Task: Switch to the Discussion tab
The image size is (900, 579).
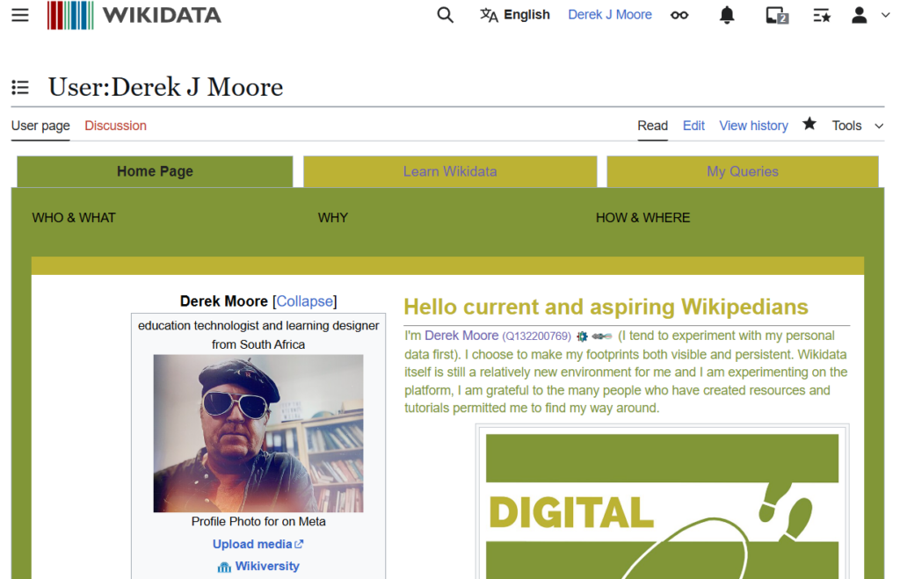Action: (x=115, y=126)
